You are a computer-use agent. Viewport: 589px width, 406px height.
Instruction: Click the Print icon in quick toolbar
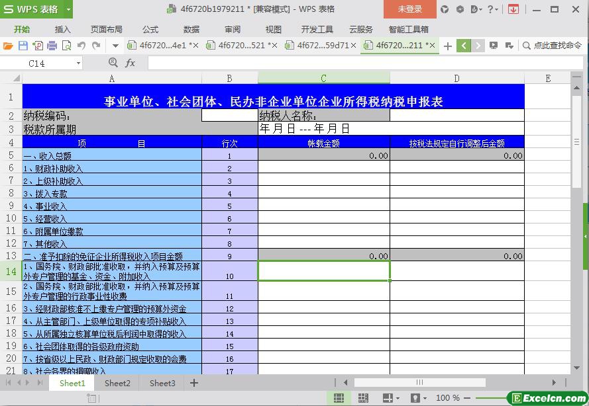52,46
